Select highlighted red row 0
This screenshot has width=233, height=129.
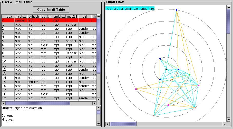49,20
